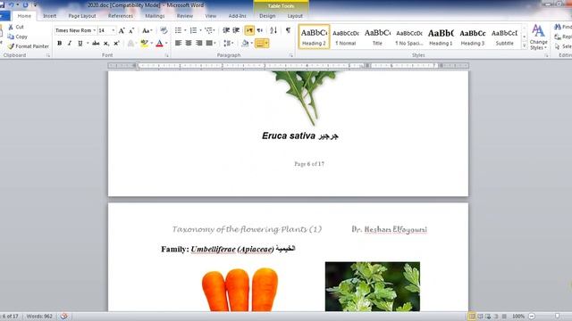Toggle Subscript formatting
The width and height of the screenshot is (572, 321).
(106, 44)
